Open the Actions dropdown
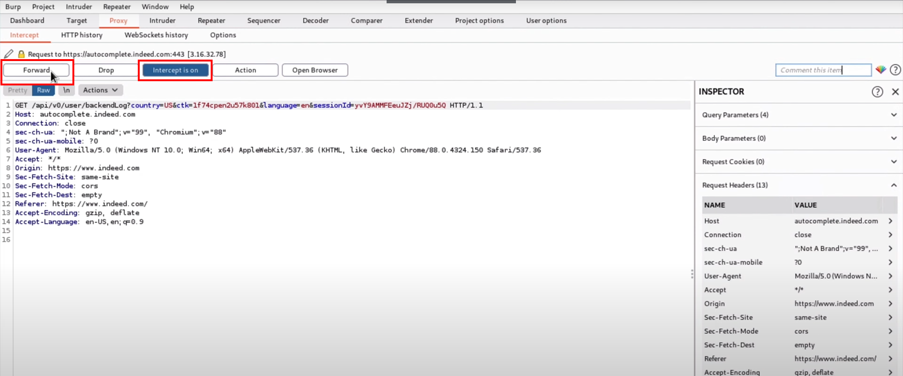The height and width of the screenshot is (376, 903). click(100, 90)
